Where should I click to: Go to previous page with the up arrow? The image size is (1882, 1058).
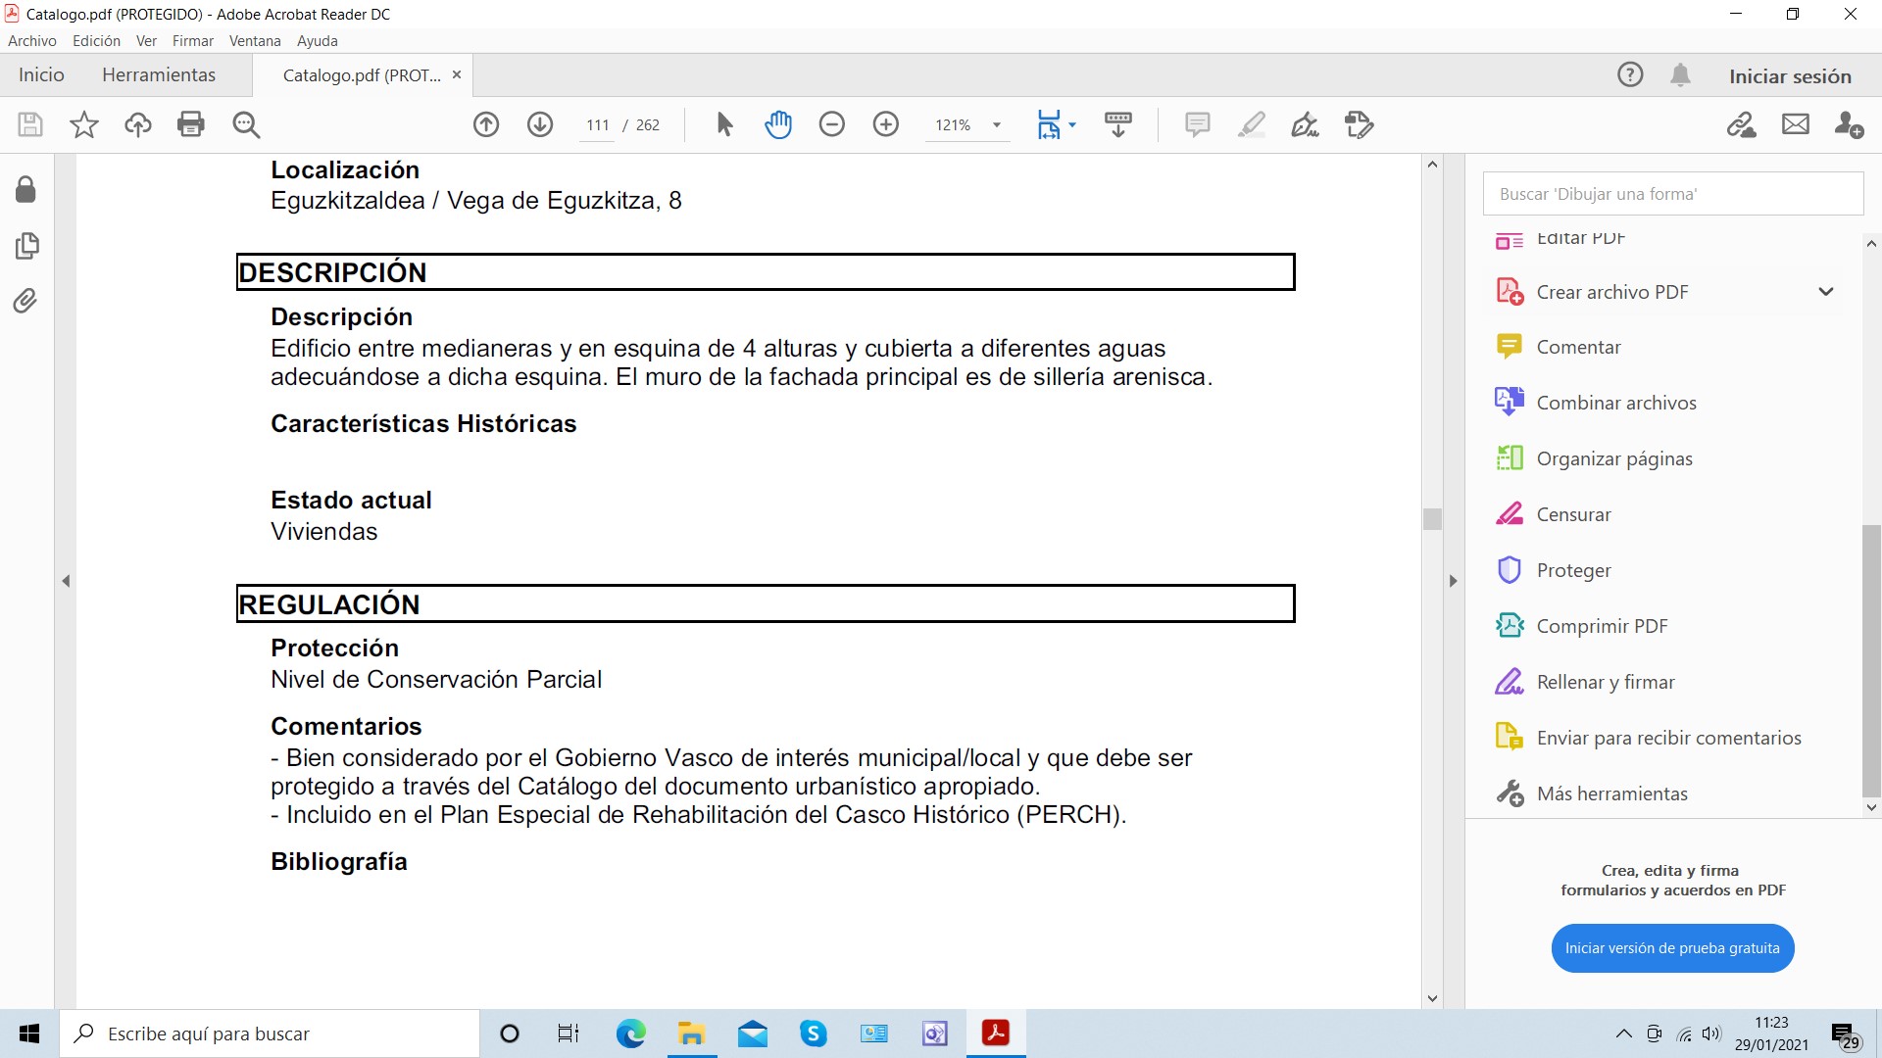[486, 124]
